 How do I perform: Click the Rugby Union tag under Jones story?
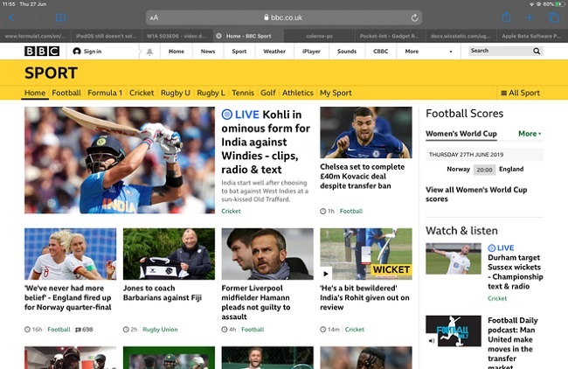pos(160,330)
